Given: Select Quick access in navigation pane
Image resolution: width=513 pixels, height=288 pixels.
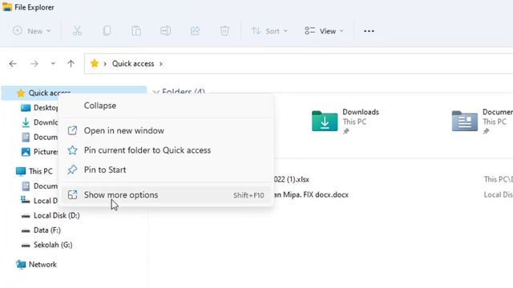Looking at the screenshot, I should point(74,93).
